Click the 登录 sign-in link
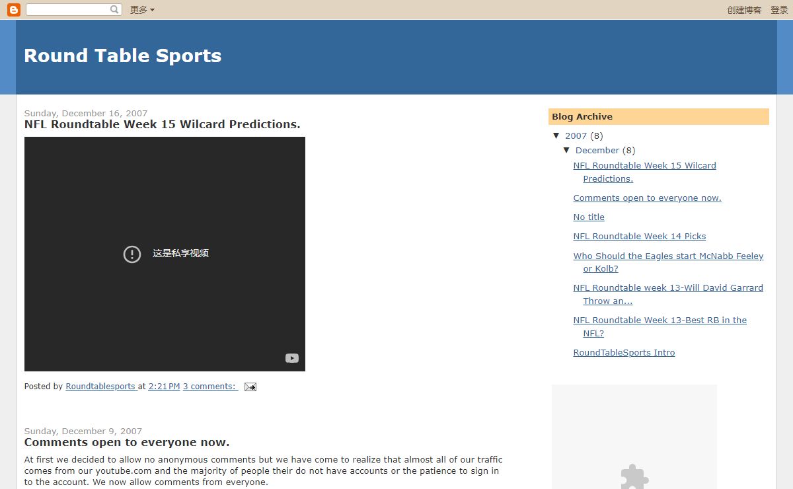The width and height of the screenshot is (793, 489). (779, 10)
